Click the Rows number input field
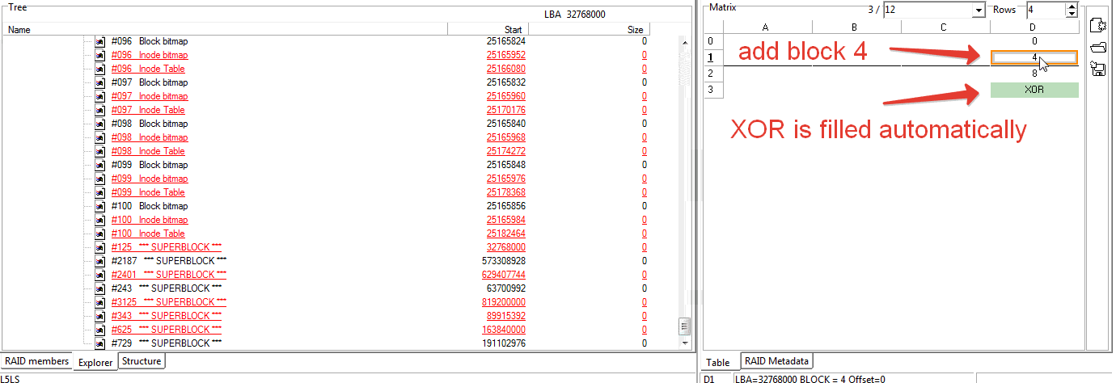Image resolution: width=1116 pixels, height=383 pixels. pos(1046,11)
